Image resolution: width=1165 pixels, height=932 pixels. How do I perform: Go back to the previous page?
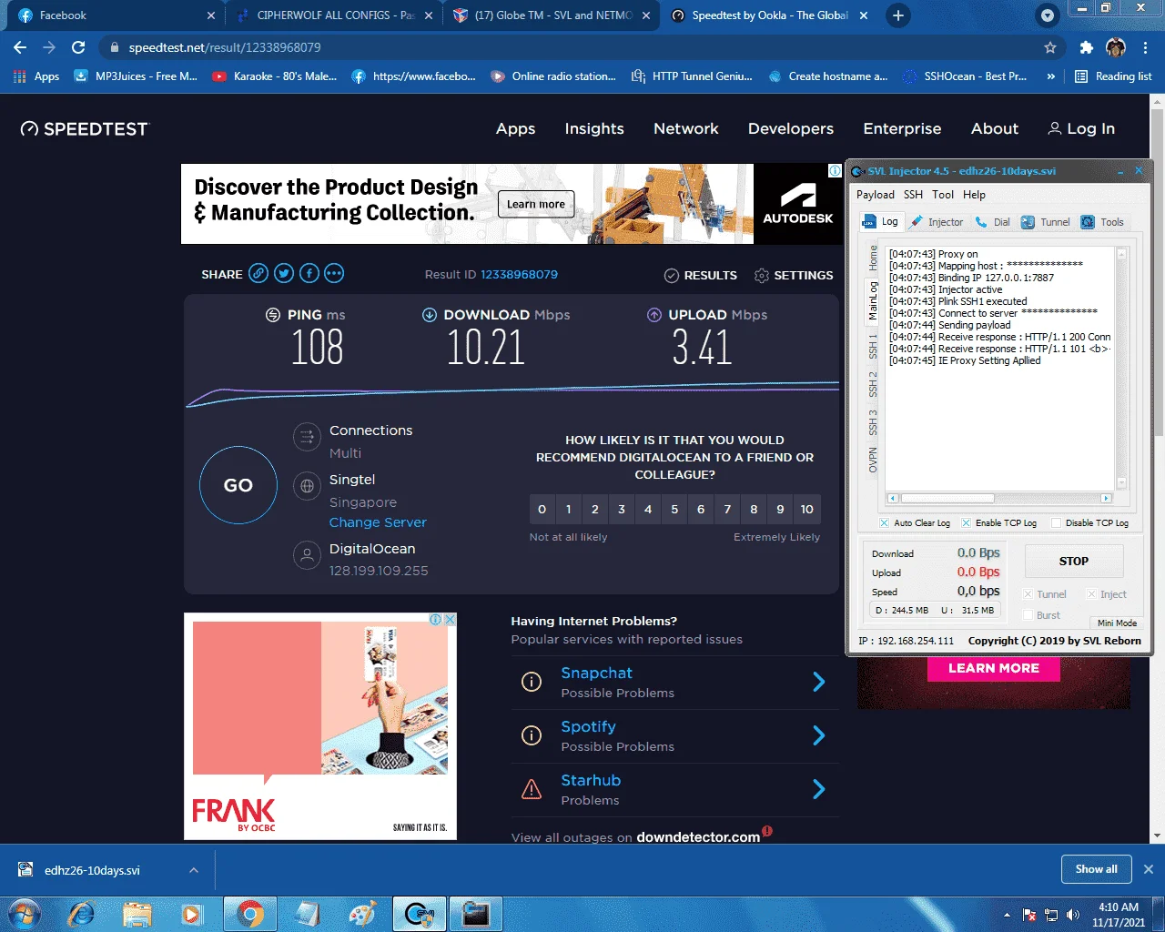pyautogui.click(x=20, y=47)
